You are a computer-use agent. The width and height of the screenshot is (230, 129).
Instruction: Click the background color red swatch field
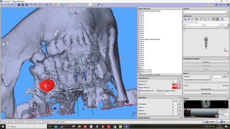[x=174, y=87]
